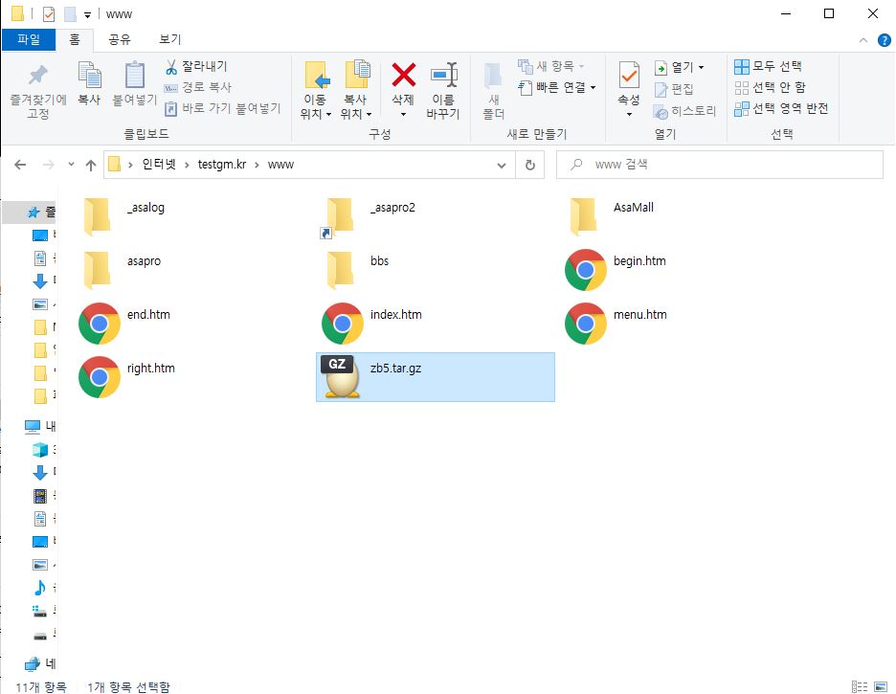Click the Properties (속성) checkmark icon
The image size is (896, 694).
click(629, 75)
